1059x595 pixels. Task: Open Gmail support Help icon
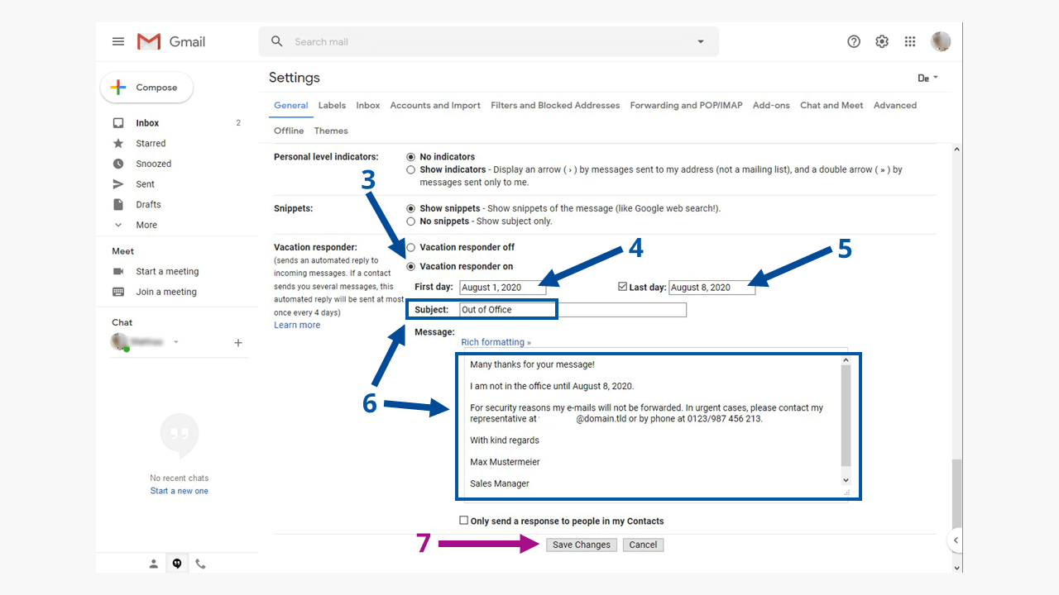pyautogui.click(x=853, y=41)
